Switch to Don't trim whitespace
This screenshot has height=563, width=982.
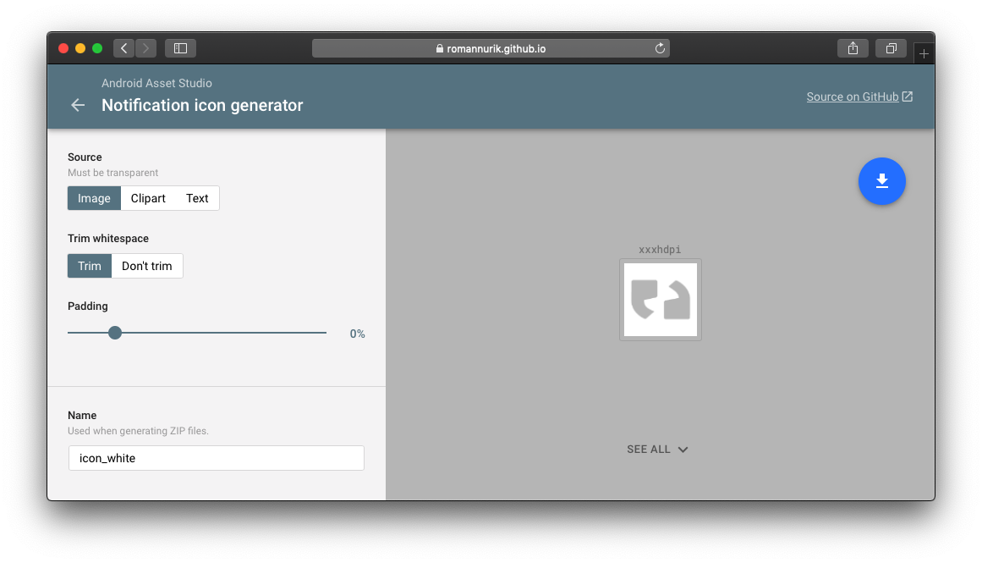tap(146, 265)
